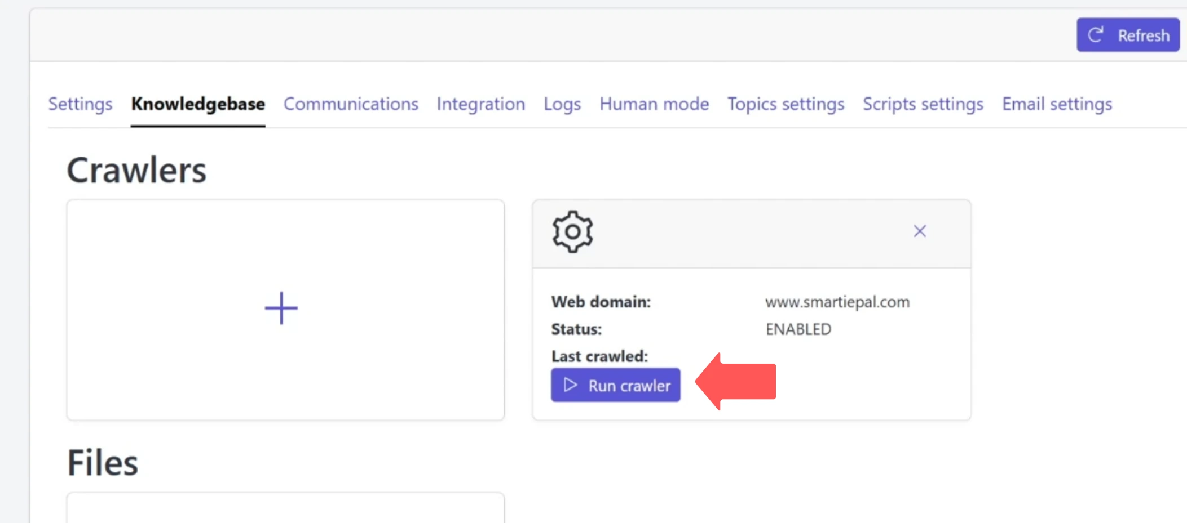Image resolution: width=1187 pixels, height=523 pixels.
Task: Go to Scripts settings
Action: pos(923,104)
